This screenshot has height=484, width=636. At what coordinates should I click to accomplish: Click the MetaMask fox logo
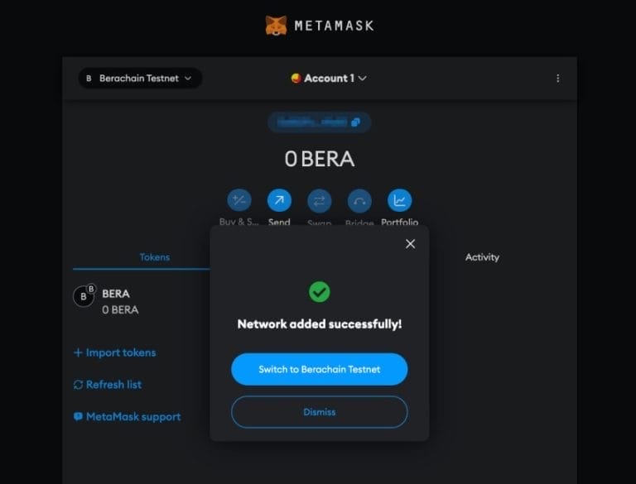[277, 26]
